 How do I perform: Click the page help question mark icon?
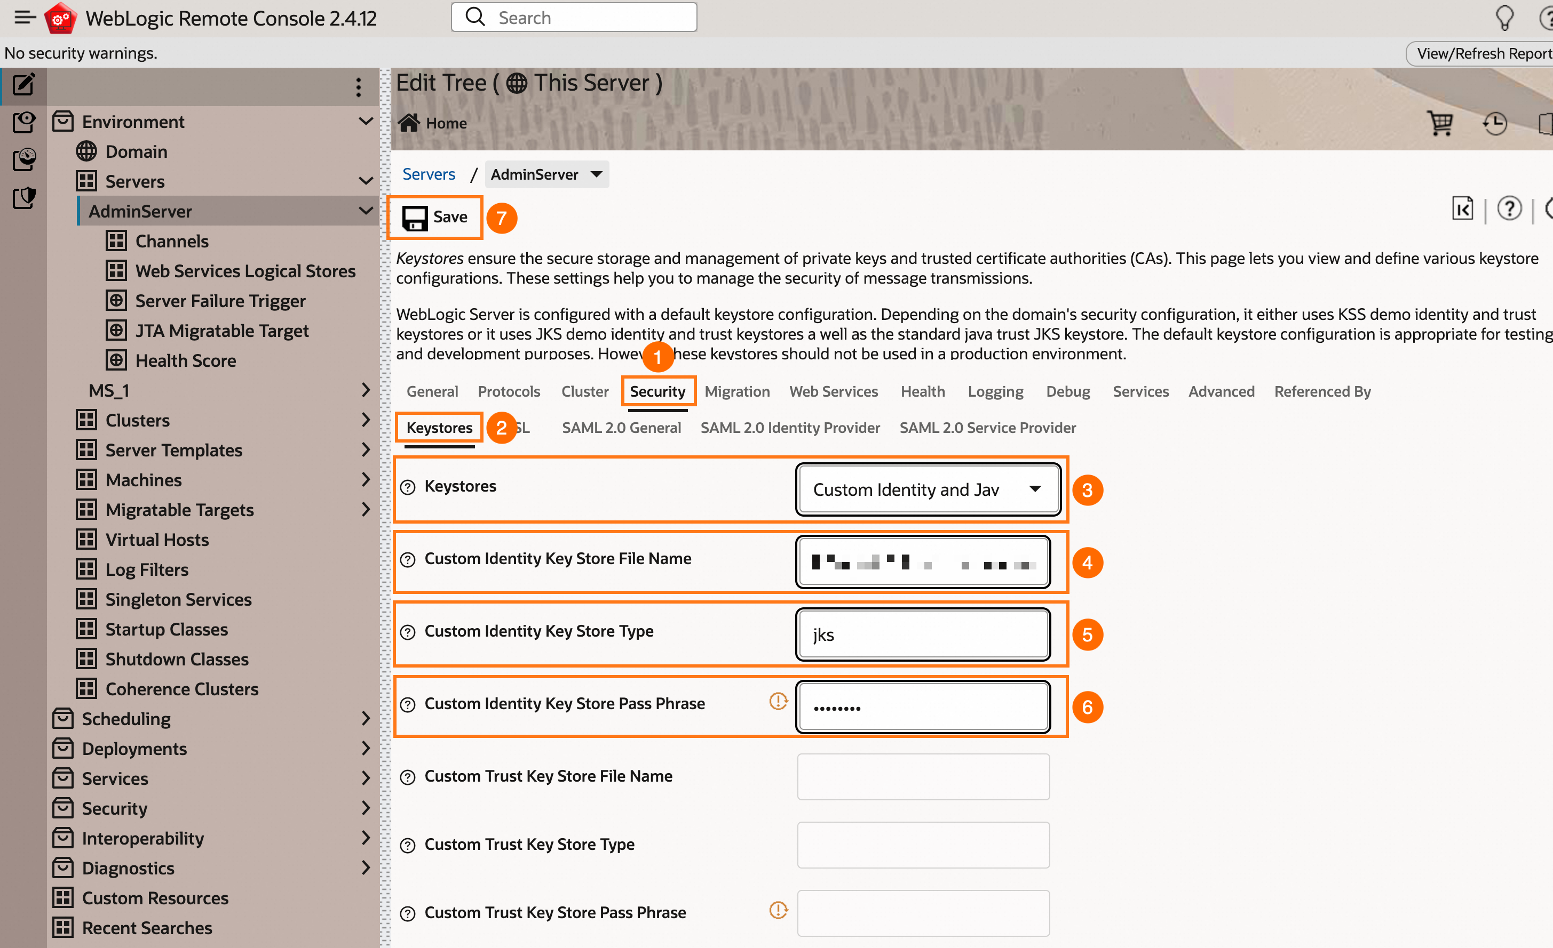[x=1509, y=208]
